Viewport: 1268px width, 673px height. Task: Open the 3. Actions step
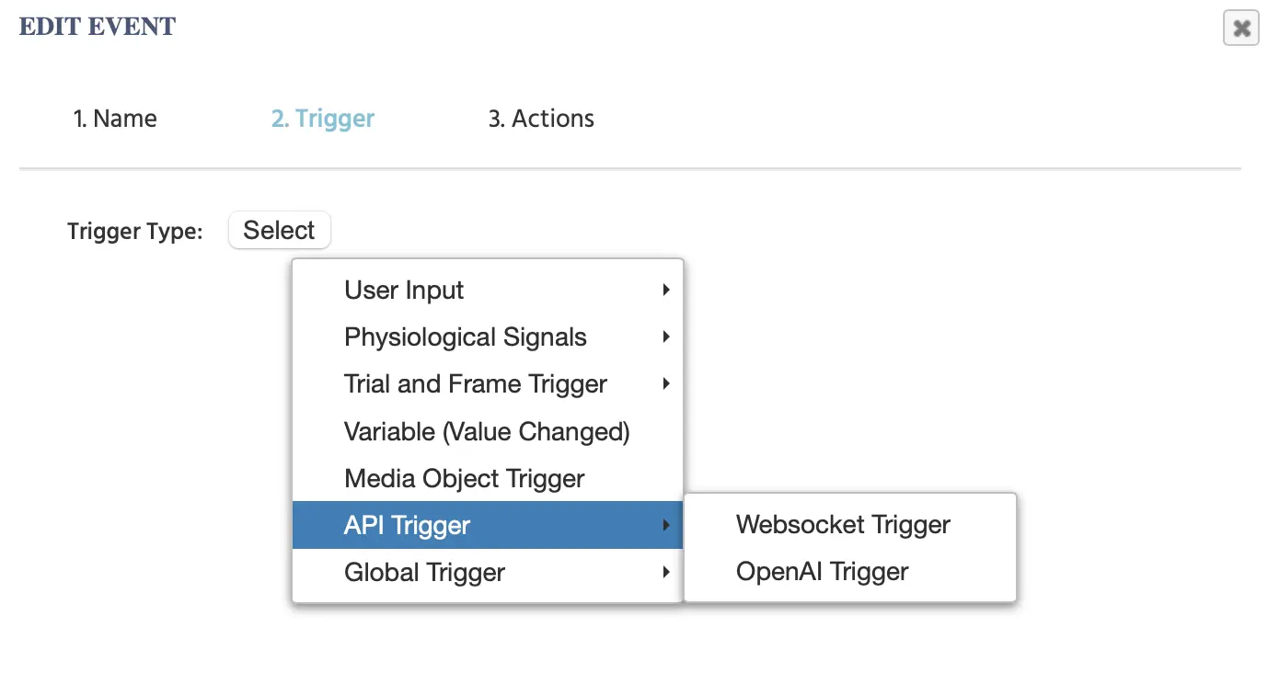pos(541,119)
